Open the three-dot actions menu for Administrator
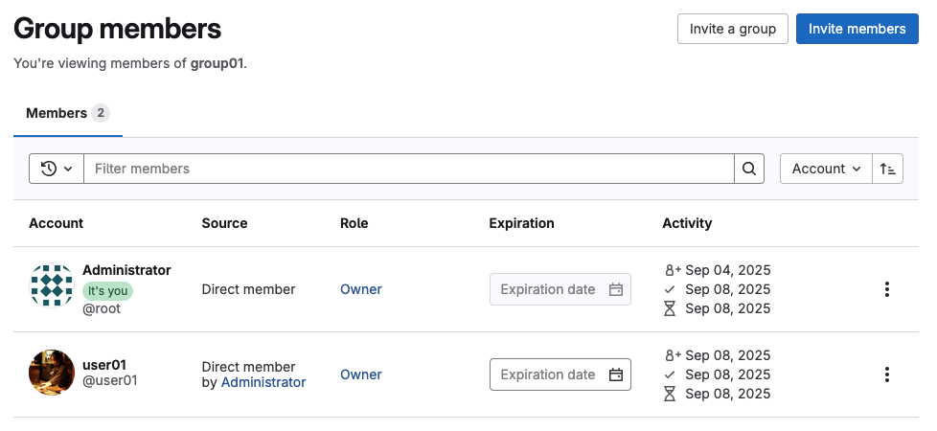Viewport: 937px width, 431px height. 887,289
